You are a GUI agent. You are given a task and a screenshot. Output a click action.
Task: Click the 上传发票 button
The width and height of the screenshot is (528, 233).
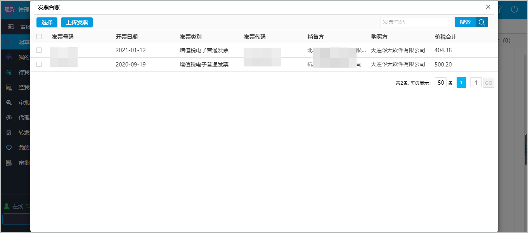[77, 22]
